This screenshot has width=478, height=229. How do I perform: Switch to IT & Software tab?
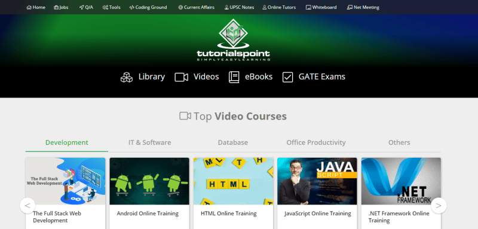point(150,142)
